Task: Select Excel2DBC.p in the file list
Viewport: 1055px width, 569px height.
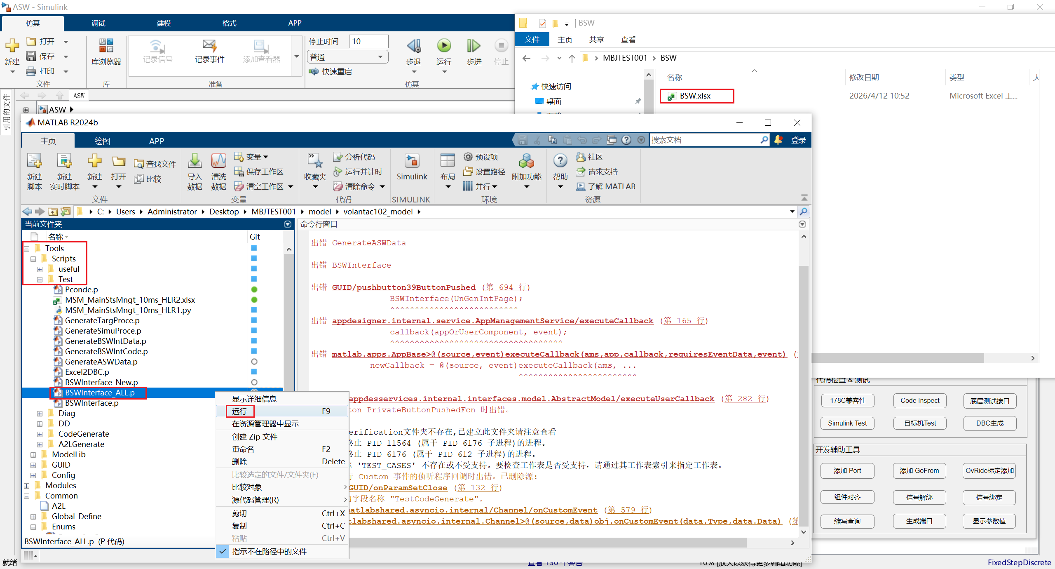Action: pos(87,372)
